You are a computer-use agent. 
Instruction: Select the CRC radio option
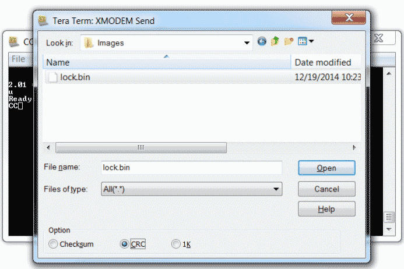(124, 244)
